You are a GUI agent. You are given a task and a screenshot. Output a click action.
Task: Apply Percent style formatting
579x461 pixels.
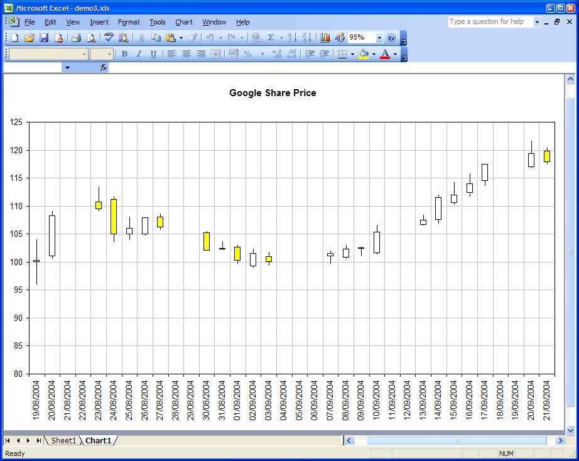(x=248, y=54)
